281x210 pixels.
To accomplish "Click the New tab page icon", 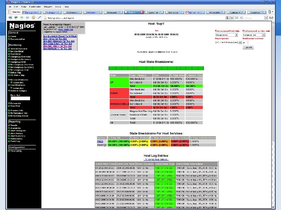I will 10,12.
